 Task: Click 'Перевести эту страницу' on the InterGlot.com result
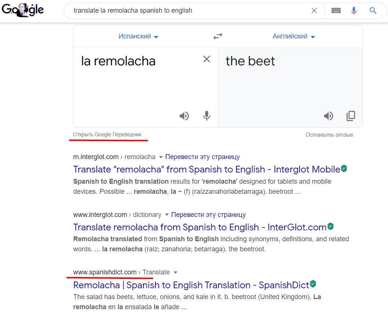coord(209,214)
